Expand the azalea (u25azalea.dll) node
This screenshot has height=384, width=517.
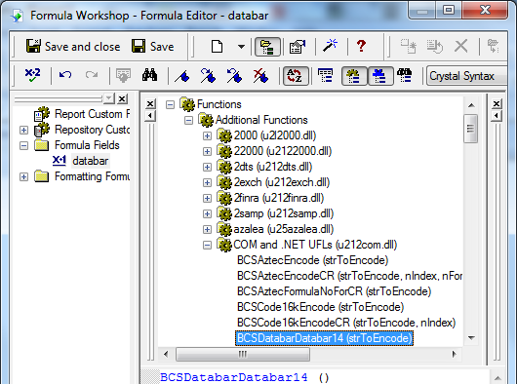coord(207,229)
